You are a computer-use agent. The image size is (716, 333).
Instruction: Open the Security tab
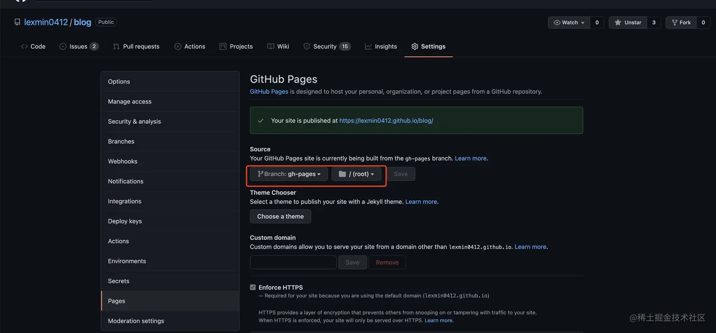[327, 46]
